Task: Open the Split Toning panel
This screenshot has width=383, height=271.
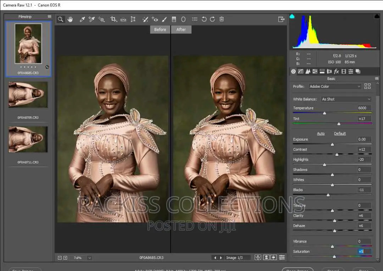Action: 322,71
